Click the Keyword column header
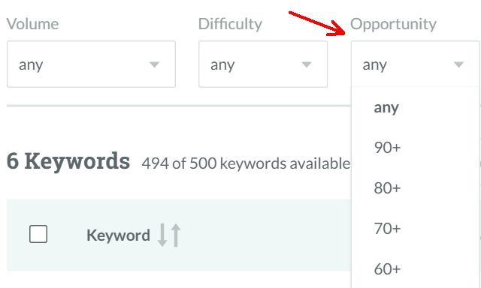 [x=118, y=235]
